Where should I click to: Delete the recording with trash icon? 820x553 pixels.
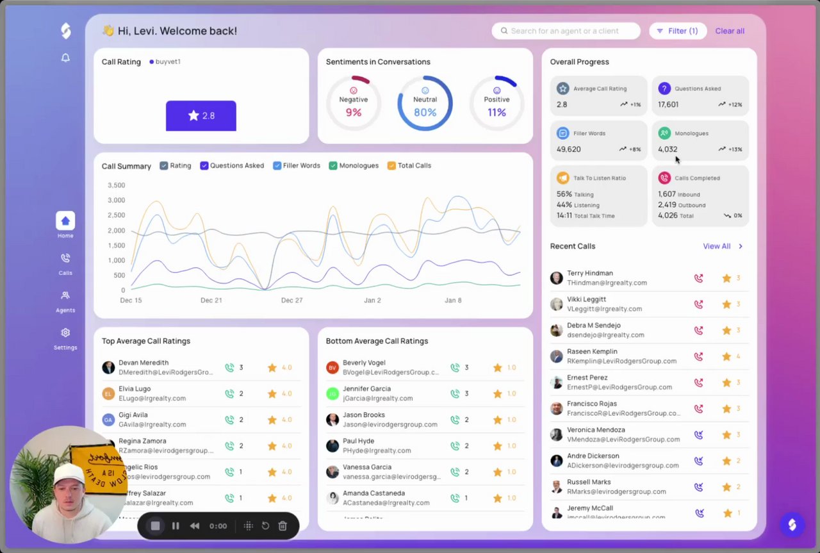click(x=283, y=526)
